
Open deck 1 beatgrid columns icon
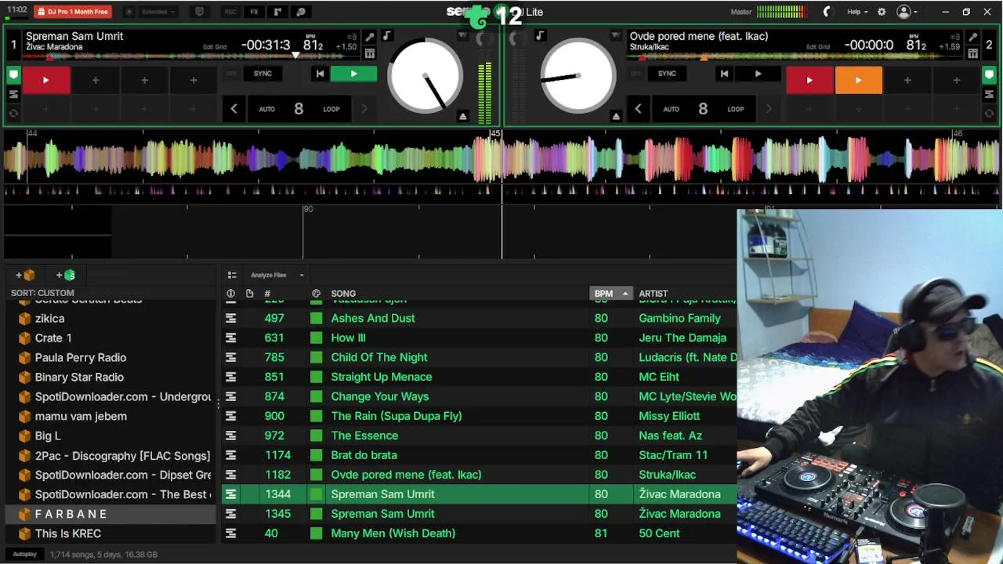coord(370,54)
